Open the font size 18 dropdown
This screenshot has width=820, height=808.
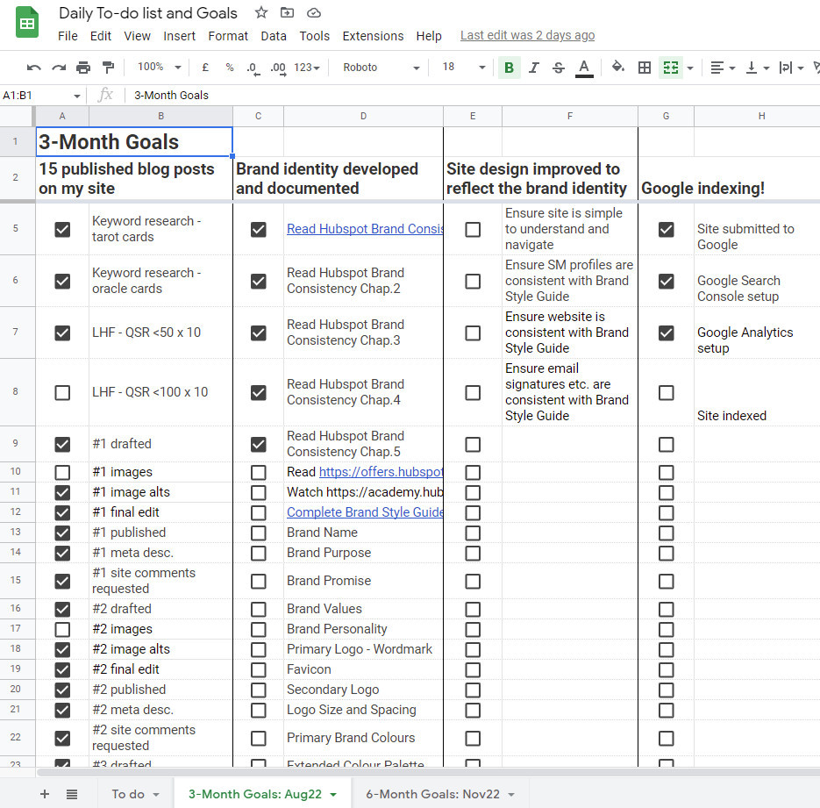coord(463,68)
